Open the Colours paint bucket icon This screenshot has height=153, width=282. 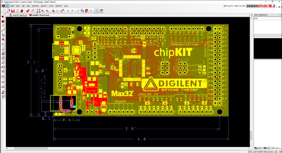(x=53, y=11)
